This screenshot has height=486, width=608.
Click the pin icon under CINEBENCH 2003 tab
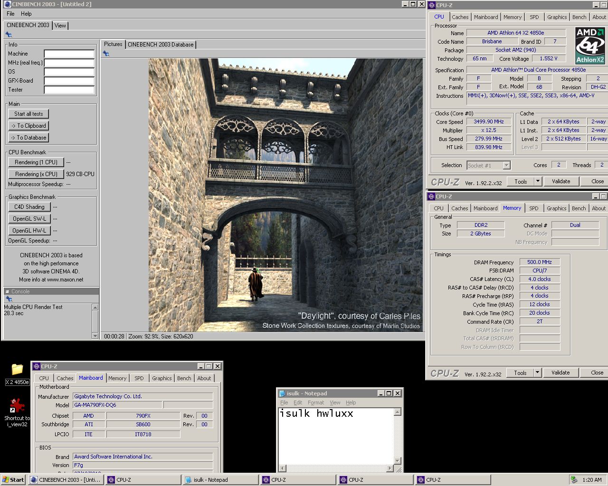tap(9, 35)
